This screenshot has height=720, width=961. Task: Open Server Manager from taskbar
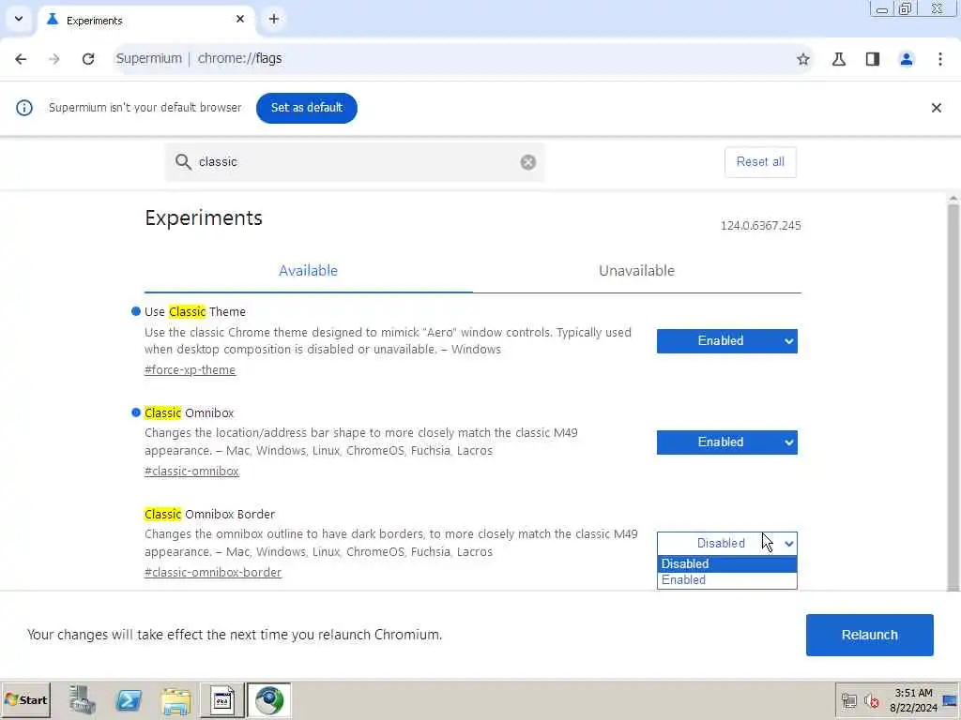pos(83,699)
